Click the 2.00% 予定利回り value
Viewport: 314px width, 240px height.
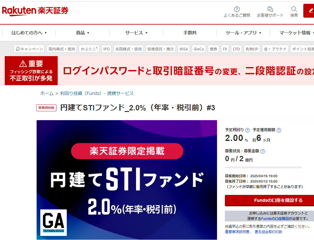[x=237, y=138]
